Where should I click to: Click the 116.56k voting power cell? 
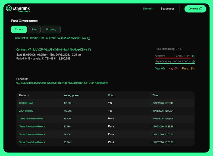point(68,103)
